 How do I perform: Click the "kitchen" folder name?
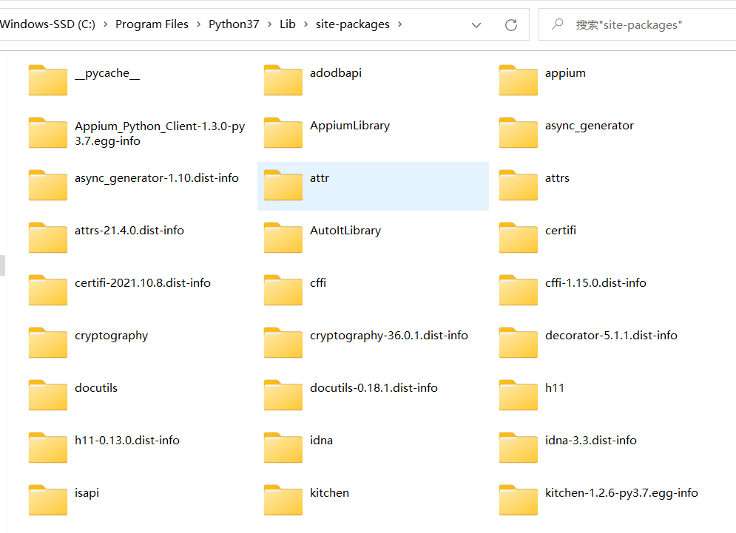[x=329, y=493]
